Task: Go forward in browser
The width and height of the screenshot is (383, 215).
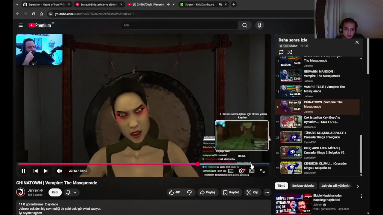Action: (x=25, y=14)
